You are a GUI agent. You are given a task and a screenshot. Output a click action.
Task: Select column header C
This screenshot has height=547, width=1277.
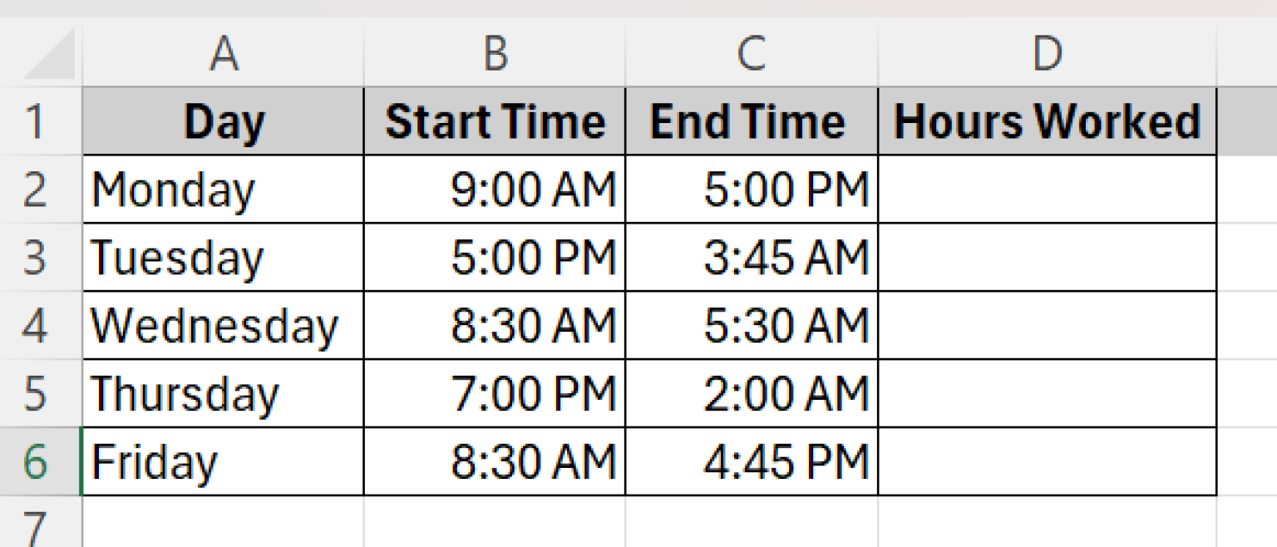751,52
